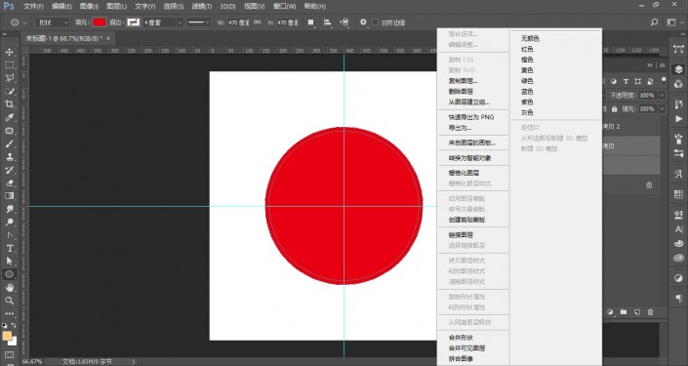Select the Crop tool
The width and height of the screenshot is (688, 366).
9,104
